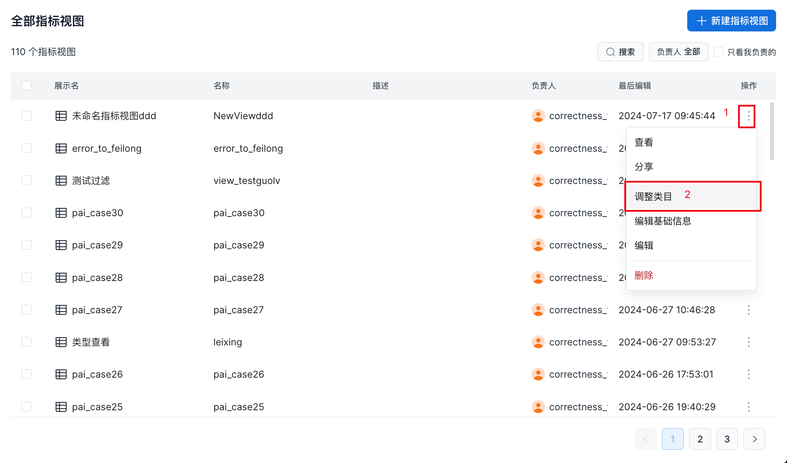The image size is (787, 463).
Task: Click the avatar icon in pai_case30 row
Action: [x=538, y=213]
